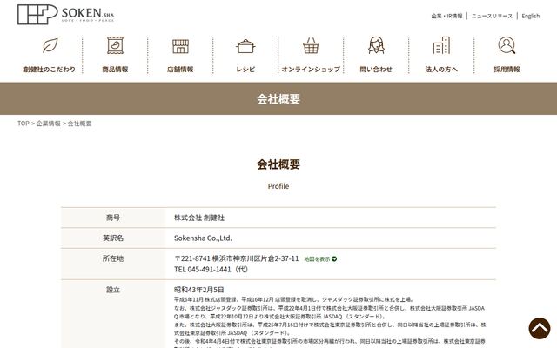This screenshot has width=557, height=348.
Task: Go to TOP via the breadcrumb
Action: click(x=23, y=124)
